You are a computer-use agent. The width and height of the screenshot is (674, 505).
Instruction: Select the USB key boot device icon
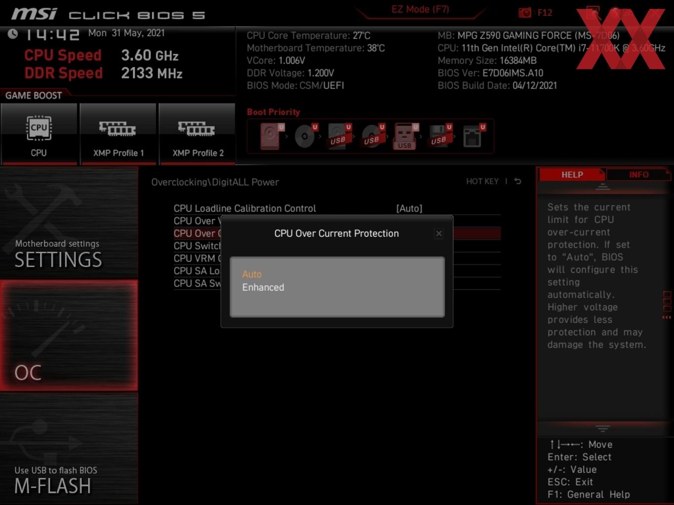[x=404, y=137]
